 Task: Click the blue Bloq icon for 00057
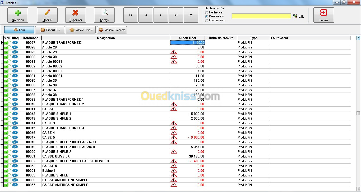click(x=15, y=185)
